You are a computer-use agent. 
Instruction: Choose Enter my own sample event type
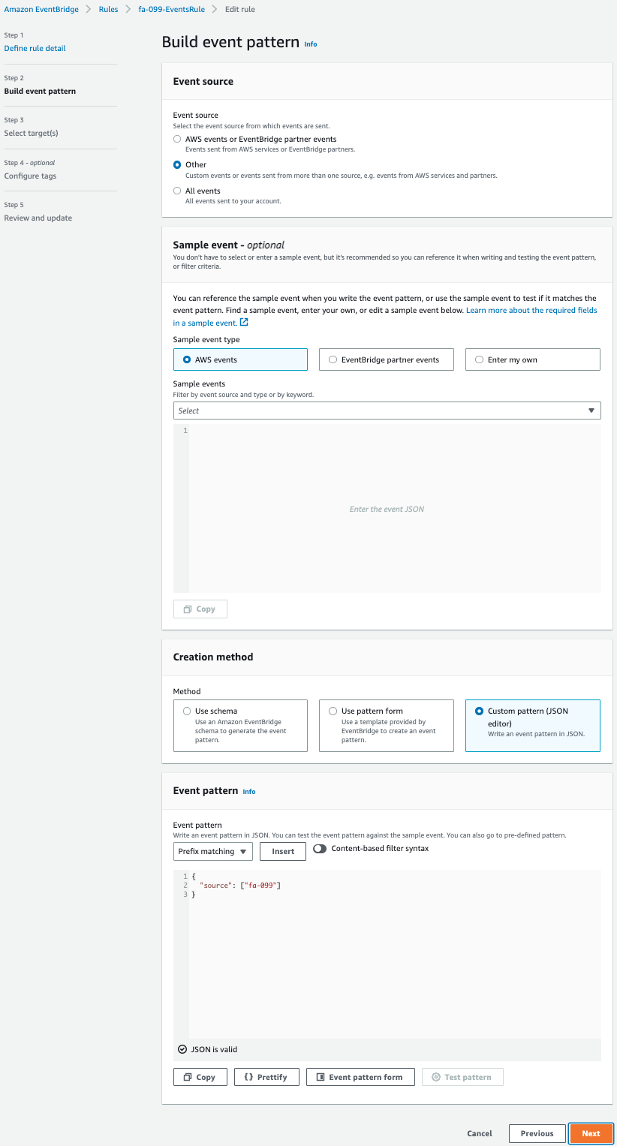(479, 359)
